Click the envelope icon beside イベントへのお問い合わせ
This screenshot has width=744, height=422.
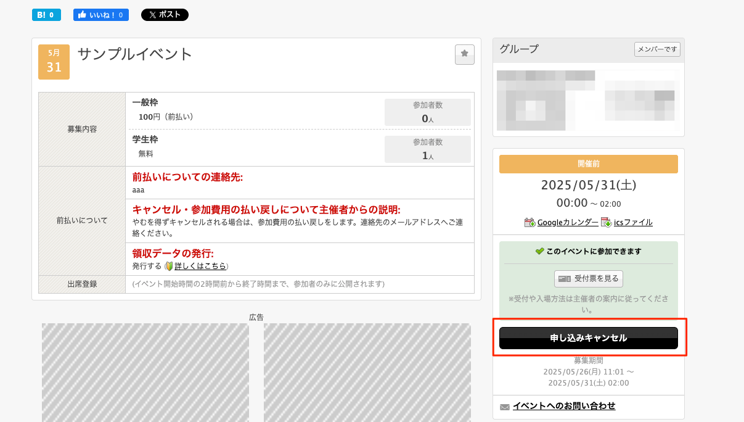click(x=504, y=406)
